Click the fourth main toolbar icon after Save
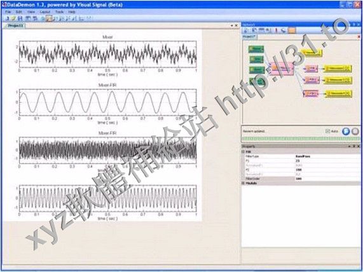 point(28,18)
